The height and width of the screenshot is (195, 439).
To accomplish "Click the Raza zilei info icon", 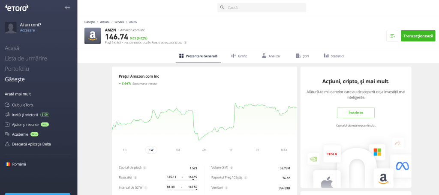I will point(135,178).
